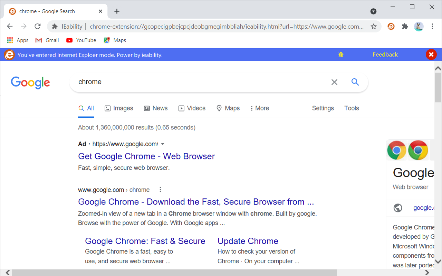Viewport: 442px width, 276px height.
Task: Expand the ad disclosure arrow next to google.com
Action: [163, 144]
